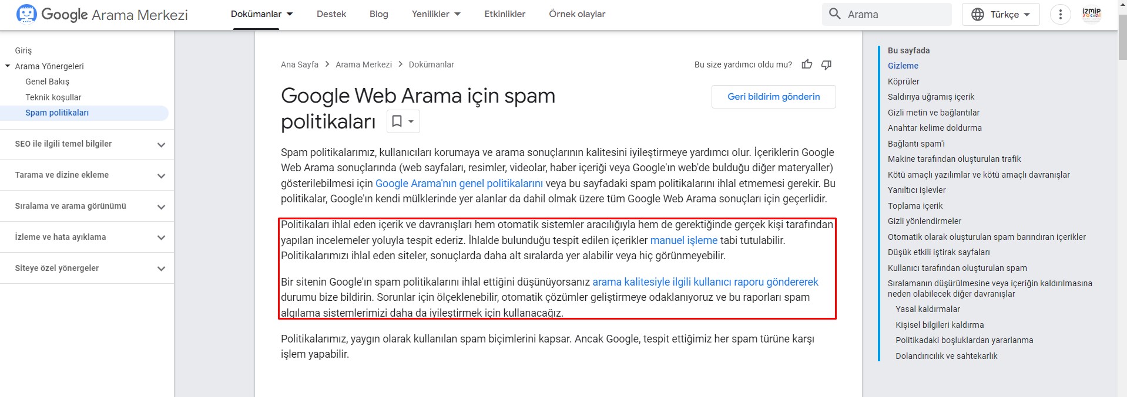
Task: Click the thumbs up helpful icon
Action: [x=807, y=65]
